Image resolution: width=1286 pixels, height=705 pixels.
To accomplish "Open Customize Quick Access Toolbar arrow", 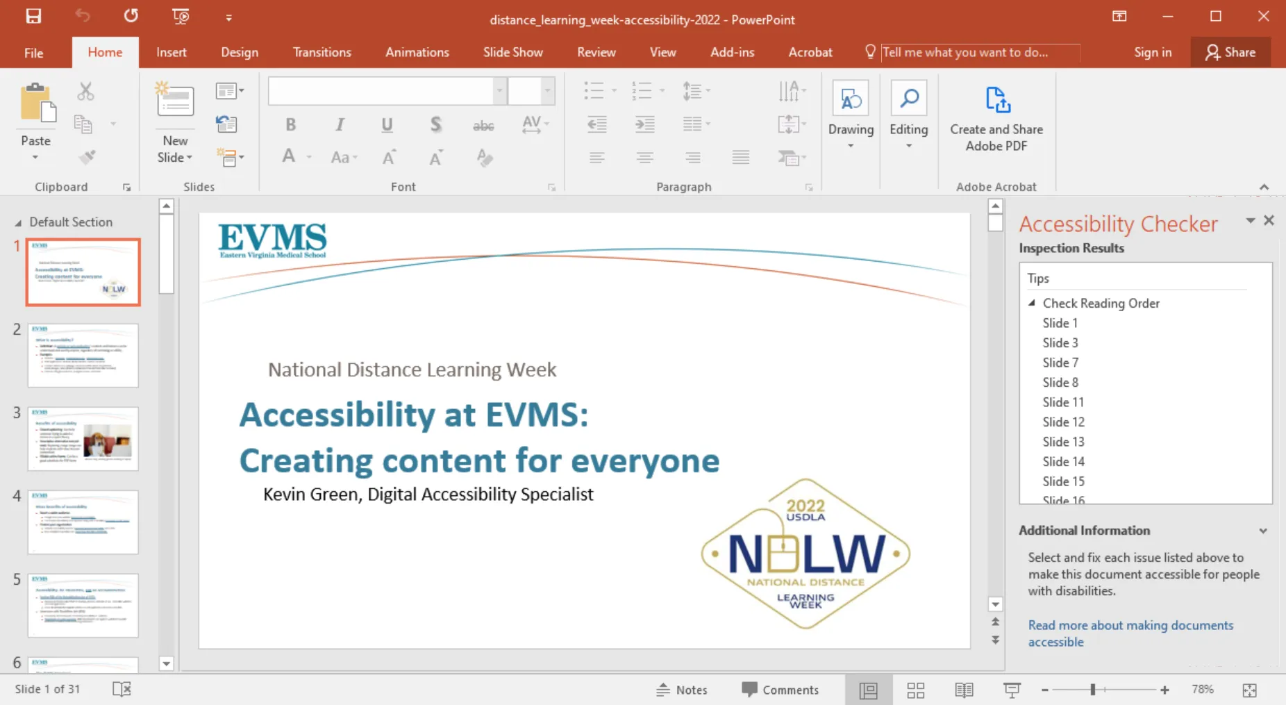I will click(228, 18).
